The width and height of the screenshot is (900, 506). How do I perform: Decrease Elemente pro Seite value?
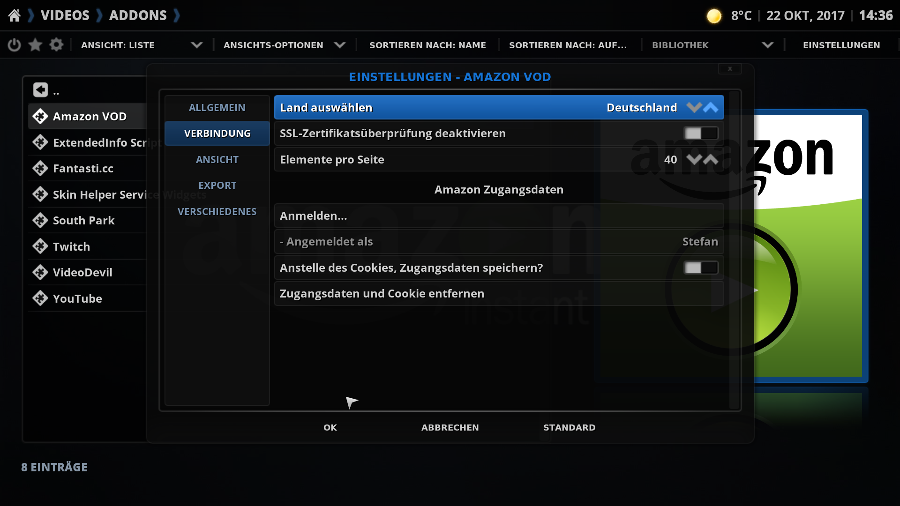click(x=694, y=159)
